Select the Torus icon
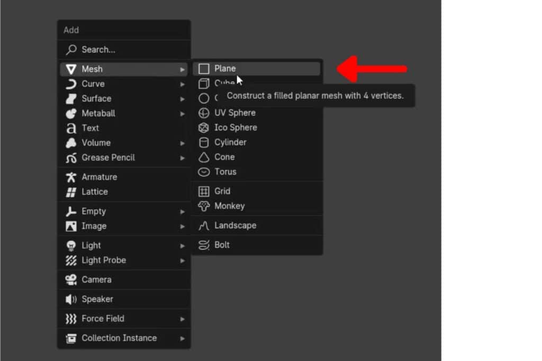This screenshot has width=542, height=361. point(204,172)
